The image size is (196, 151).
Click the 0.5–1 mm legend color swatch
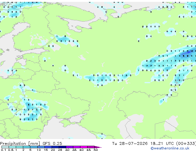point(12,147)
